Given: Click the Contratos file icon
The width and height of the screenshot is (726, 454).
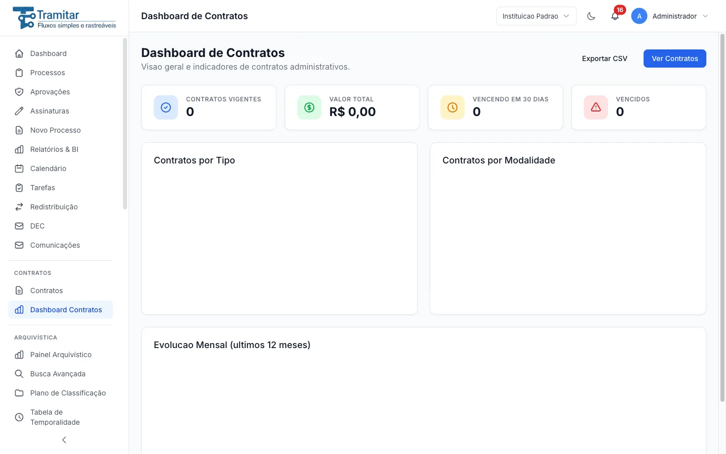Looking at the screenshot, I should 19,291.
